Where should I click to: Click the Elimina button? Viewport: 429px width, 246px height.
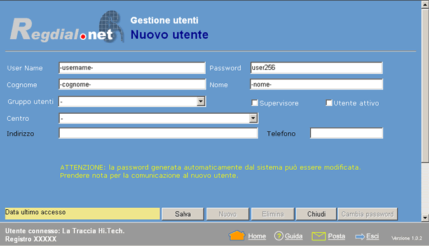[273, 214]
